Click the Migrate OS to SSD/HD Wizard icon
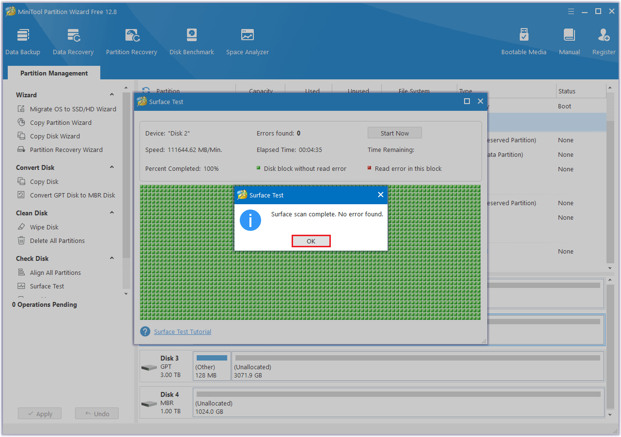Screen dimensions: 621x437 click(x=21, y=109)
